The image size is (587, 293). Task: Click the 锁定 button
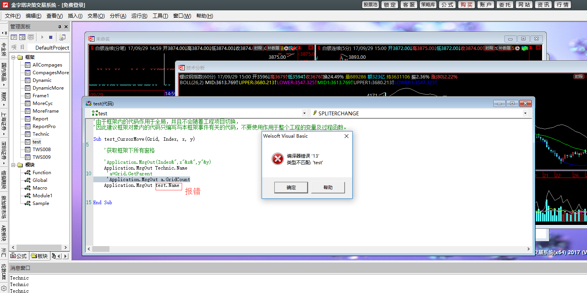[390, 5]
